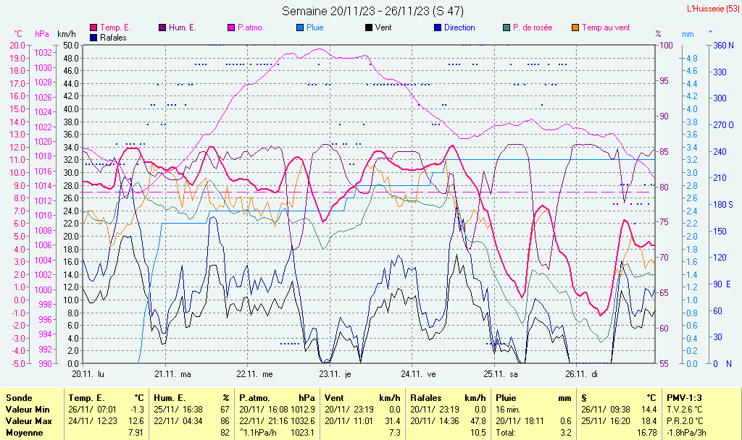Click the dark blue Rafales legend swatch
The width and height of the screenshot is (742, 440).
(93, 38)
